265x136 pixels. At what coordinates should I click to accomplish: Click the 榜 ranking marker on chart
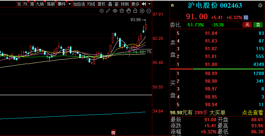pos(113,133)
